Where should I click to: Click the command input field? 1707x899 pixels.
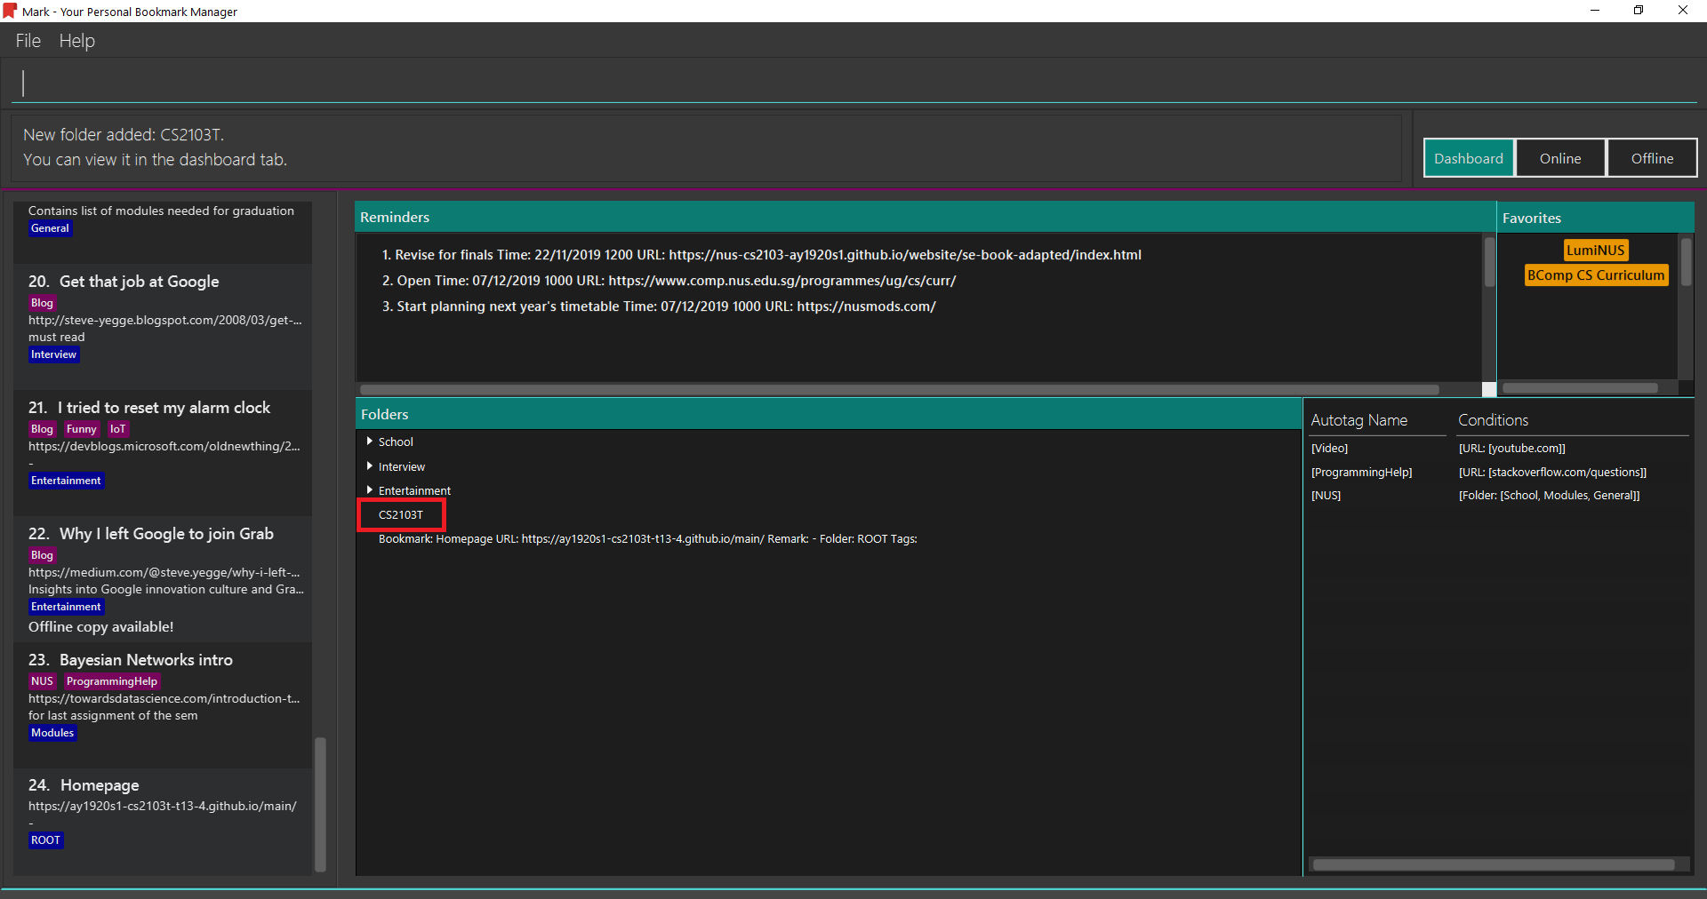coord(853,83)
